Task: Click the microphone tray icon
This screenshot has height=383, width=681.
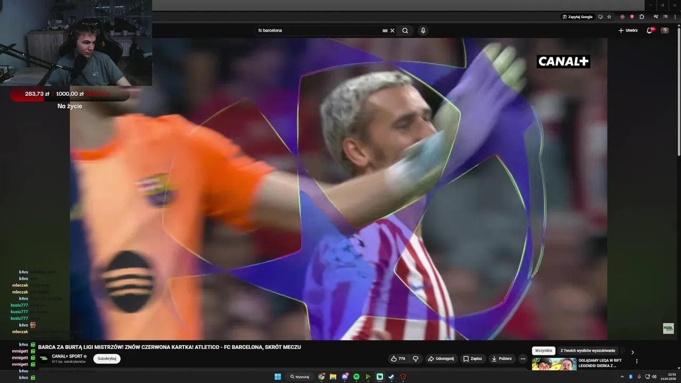Action: point(639,377)
